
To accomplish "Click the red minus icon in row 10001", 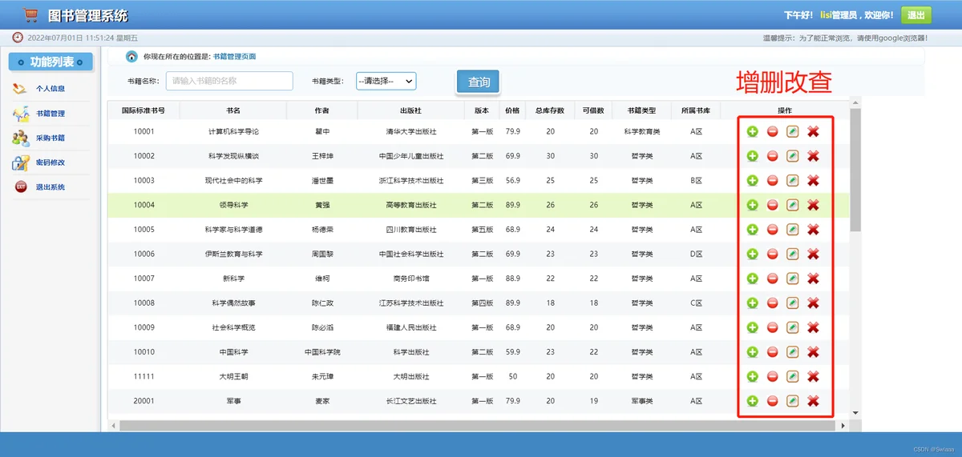I will (773, 131).
